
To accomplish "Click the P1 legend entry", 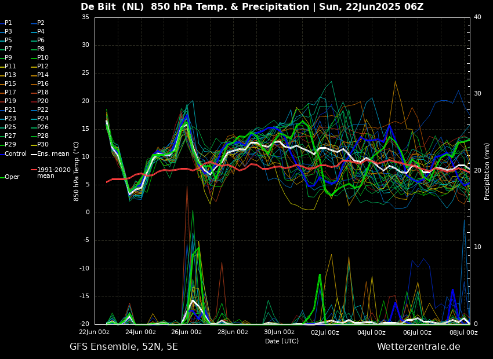I will [x=6, y=23].
